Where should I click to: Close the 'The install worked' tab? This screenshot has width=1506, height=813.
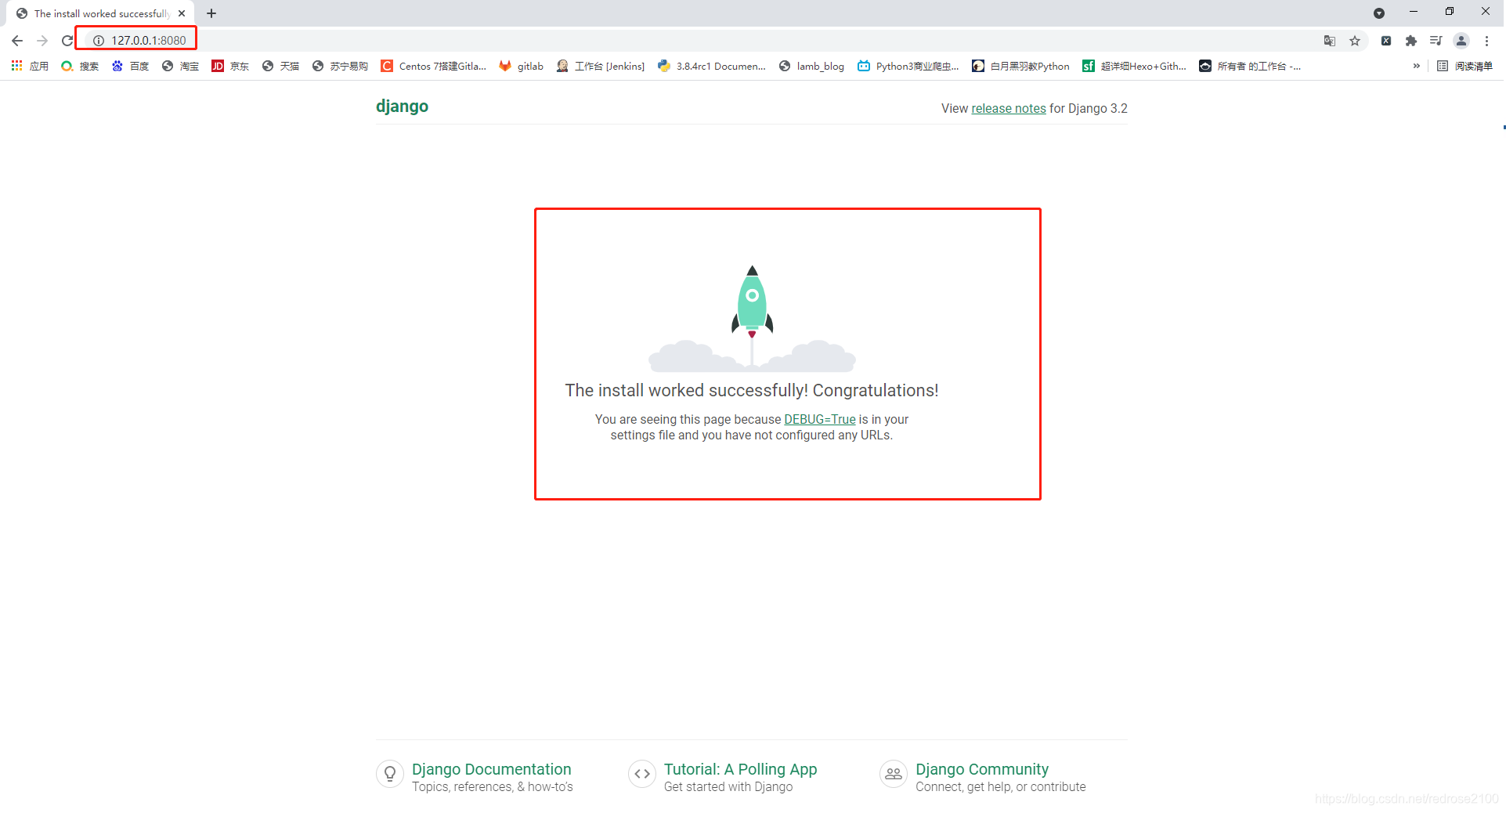coord(182,13)
